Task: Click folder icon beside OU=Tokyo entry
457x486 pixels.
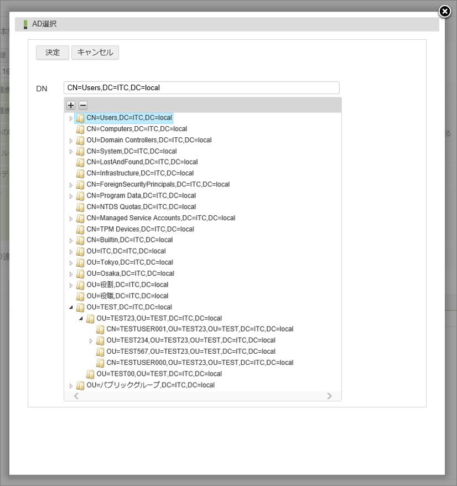Action: (x=80, y=262)
